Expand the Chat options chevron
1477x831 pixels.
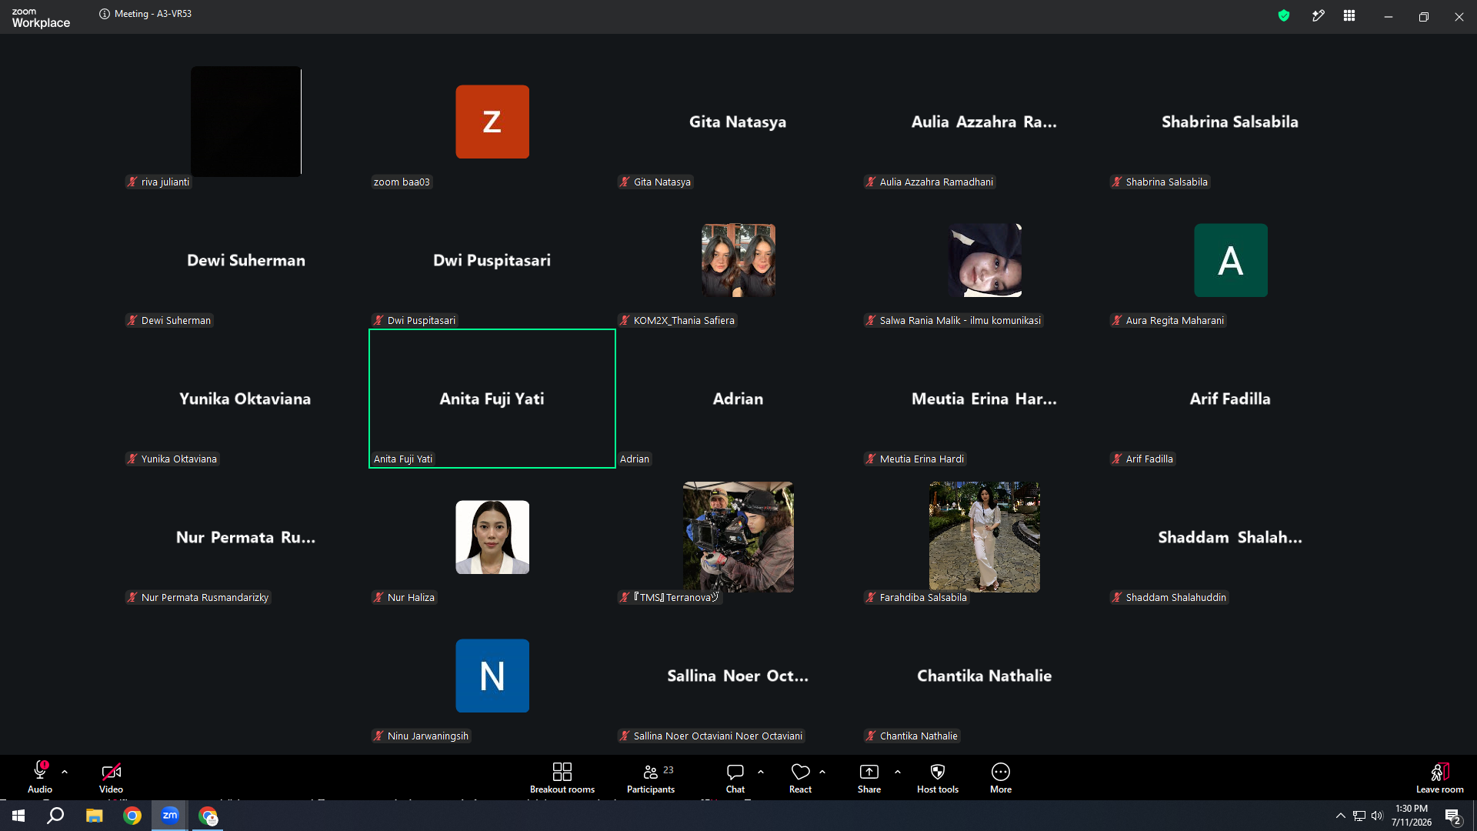point(761,771)
